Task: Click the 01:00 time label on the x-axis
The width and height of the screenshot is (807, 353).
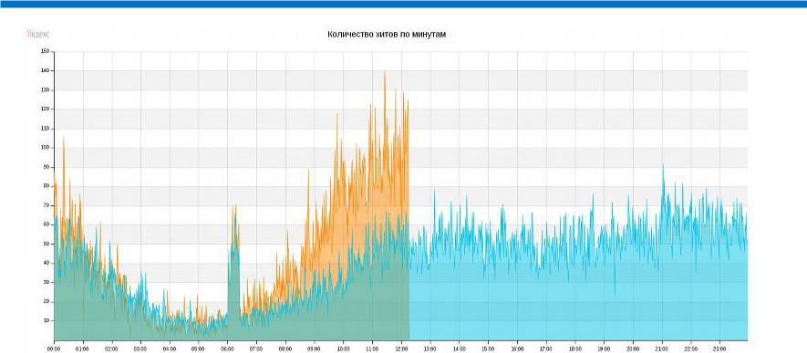Action: (x=83, y=348)
